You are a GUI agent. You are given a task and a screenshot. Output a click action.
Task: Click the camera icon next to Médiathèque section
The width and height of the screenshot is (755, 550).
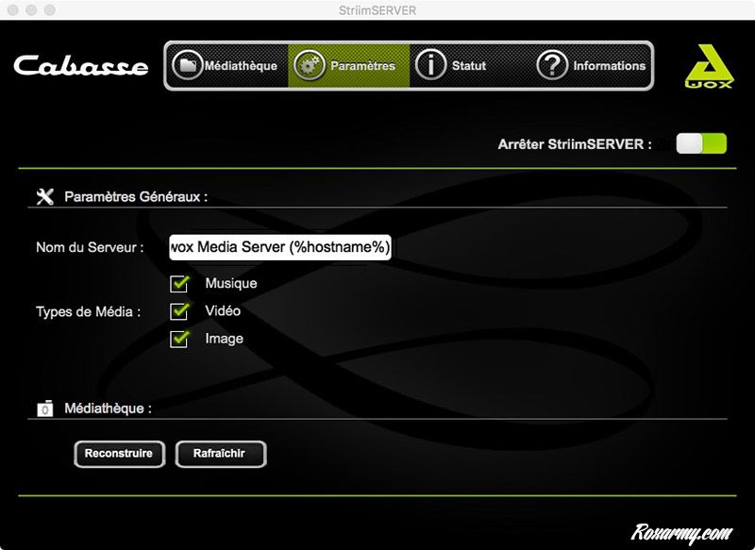pos(44,408)
